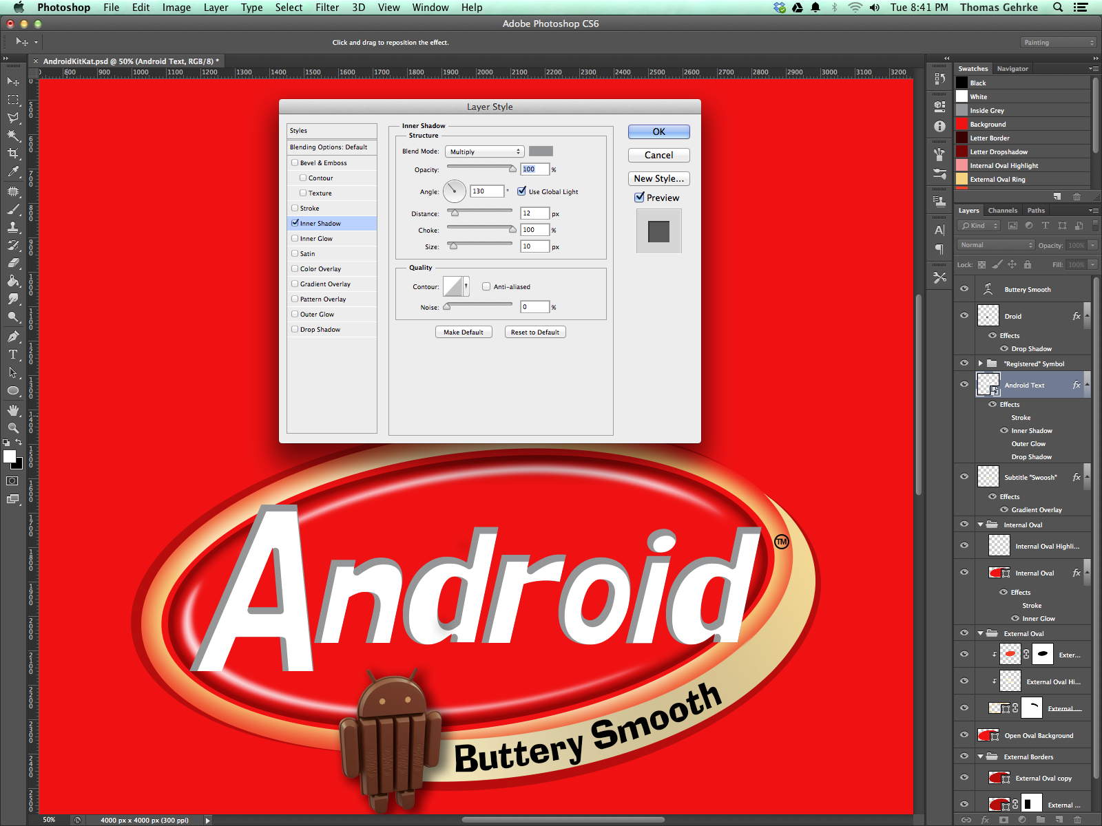Select the Paint Bucket tool

point(13,281)
